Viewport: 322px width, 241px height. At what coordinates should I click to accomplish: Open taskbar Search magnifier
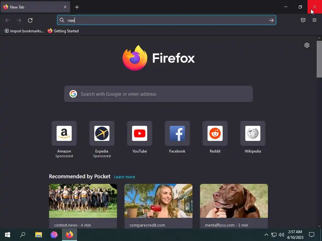point(23,235)
